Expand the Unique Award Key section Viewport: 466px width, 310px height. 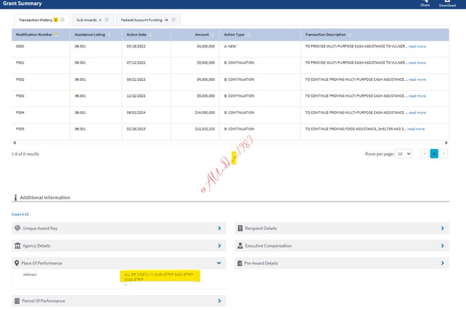[219, 228]
